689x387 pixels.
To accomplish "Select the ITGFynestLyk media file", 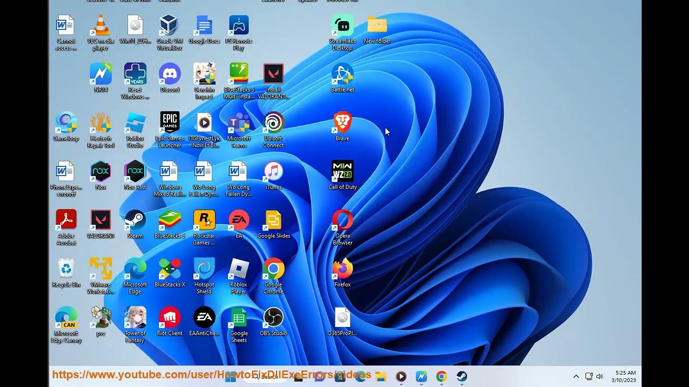I will (204, 131).
